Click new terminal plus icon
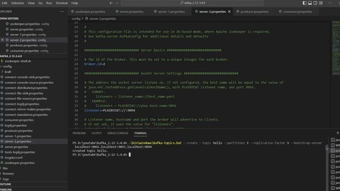The height and width of the screenshot is (191, 340). [x=338, y=133]
